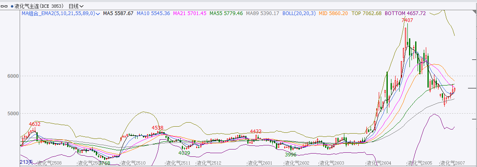Click the 液化气2607 contract marker on time axis
Viewport: 477px width, 167px height.
click(453, 163)
